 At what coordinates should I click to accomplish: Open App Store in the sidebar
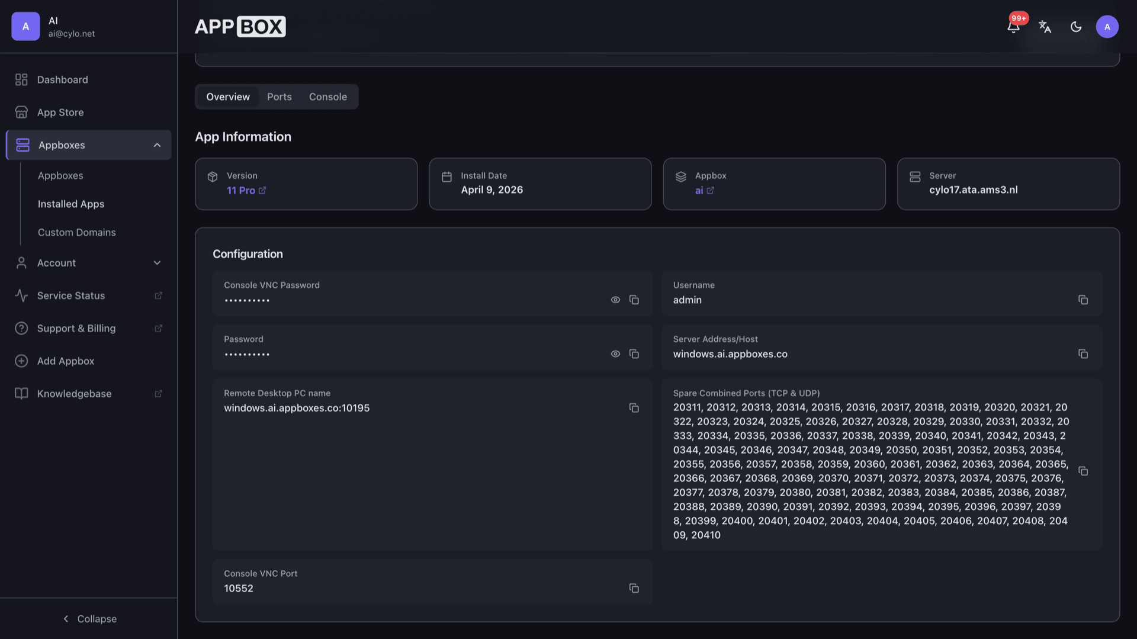[x=88, y=113]
